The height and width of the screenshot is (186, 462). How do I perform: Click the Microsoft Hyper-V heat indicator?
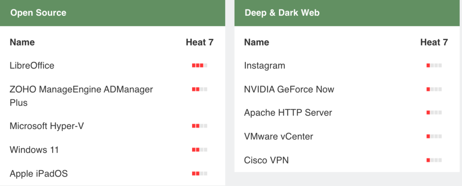(x=199, y=126)
